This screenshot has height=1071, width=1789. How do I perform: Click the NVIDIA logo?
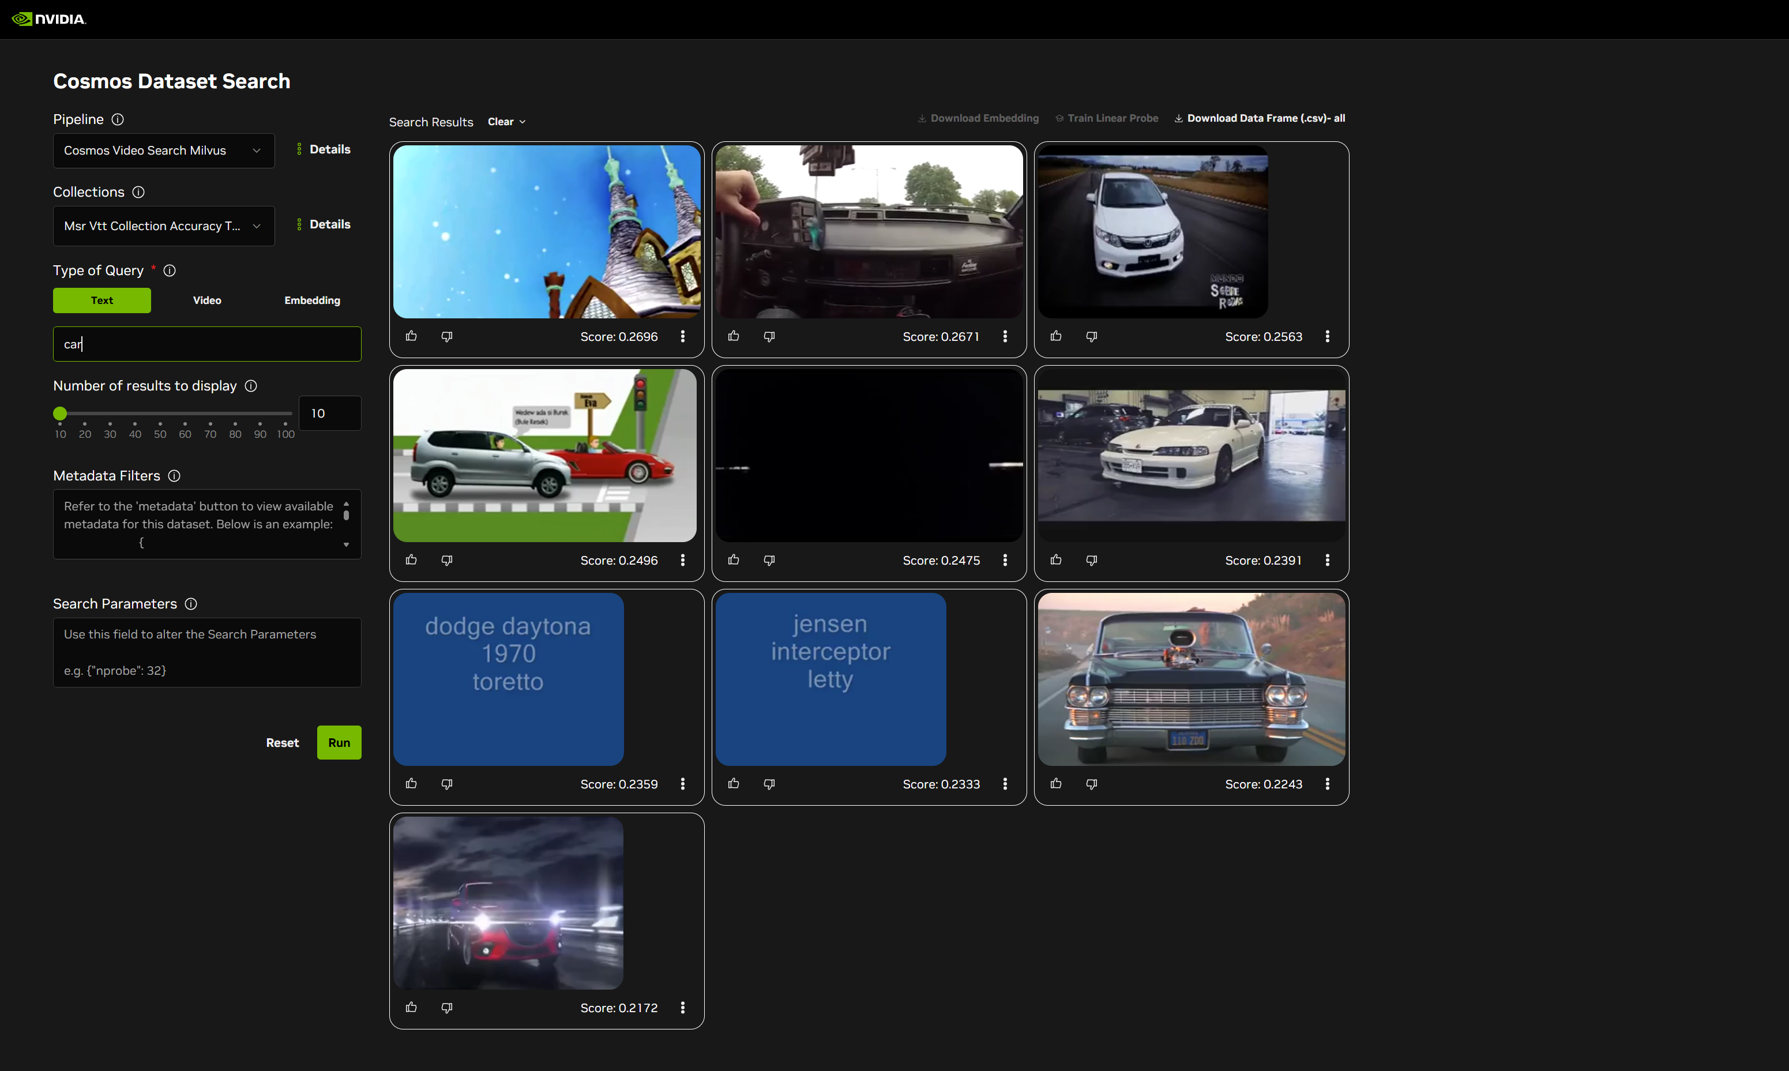click(48, 19)
